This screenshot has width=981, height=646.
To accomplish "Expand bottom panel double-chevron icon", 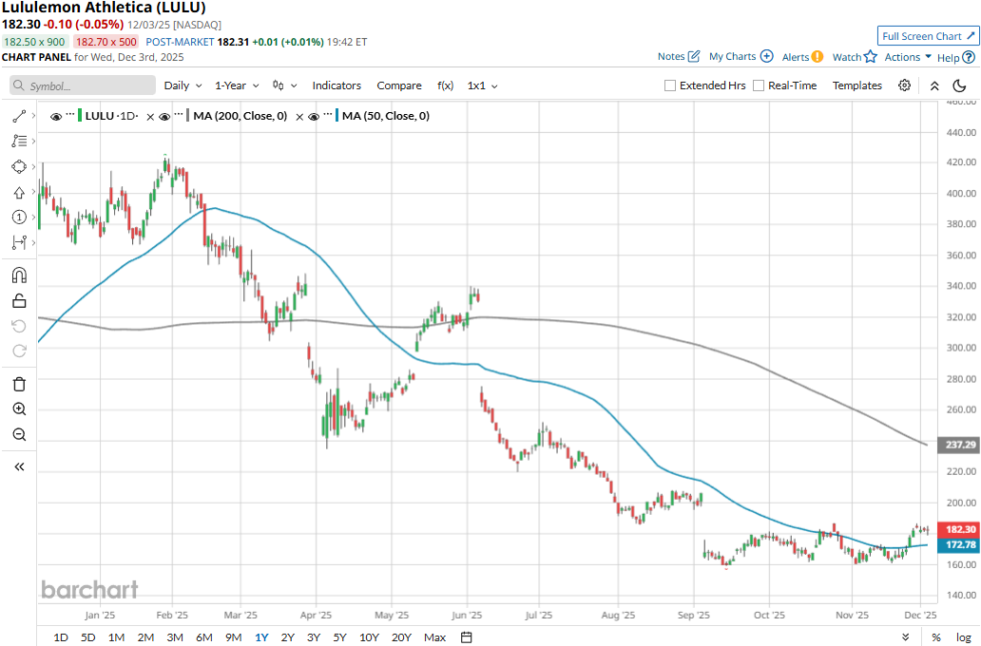I will (905, 637).
